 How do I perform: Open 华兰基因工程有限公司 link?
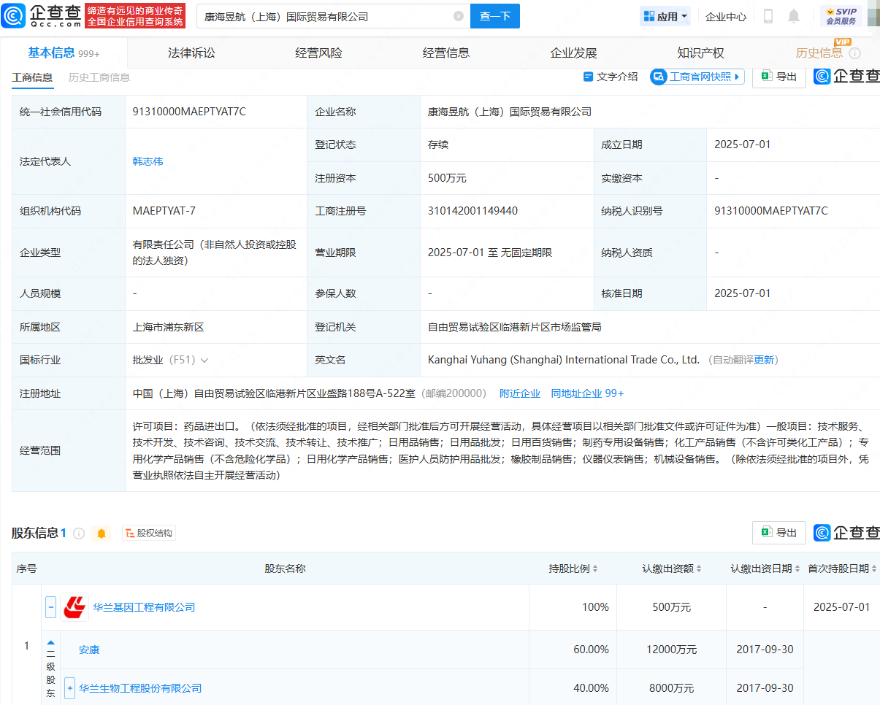click(144, 607)
